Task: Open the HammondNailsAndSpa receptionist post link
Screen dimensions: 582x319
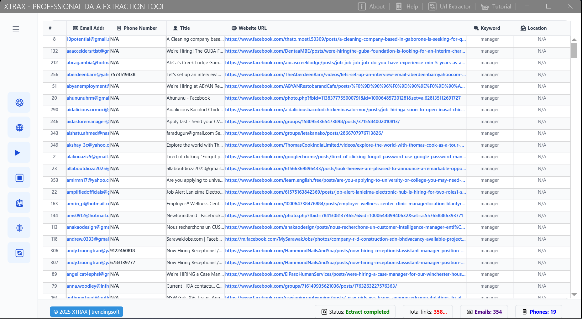Action: tap(345, 251)
